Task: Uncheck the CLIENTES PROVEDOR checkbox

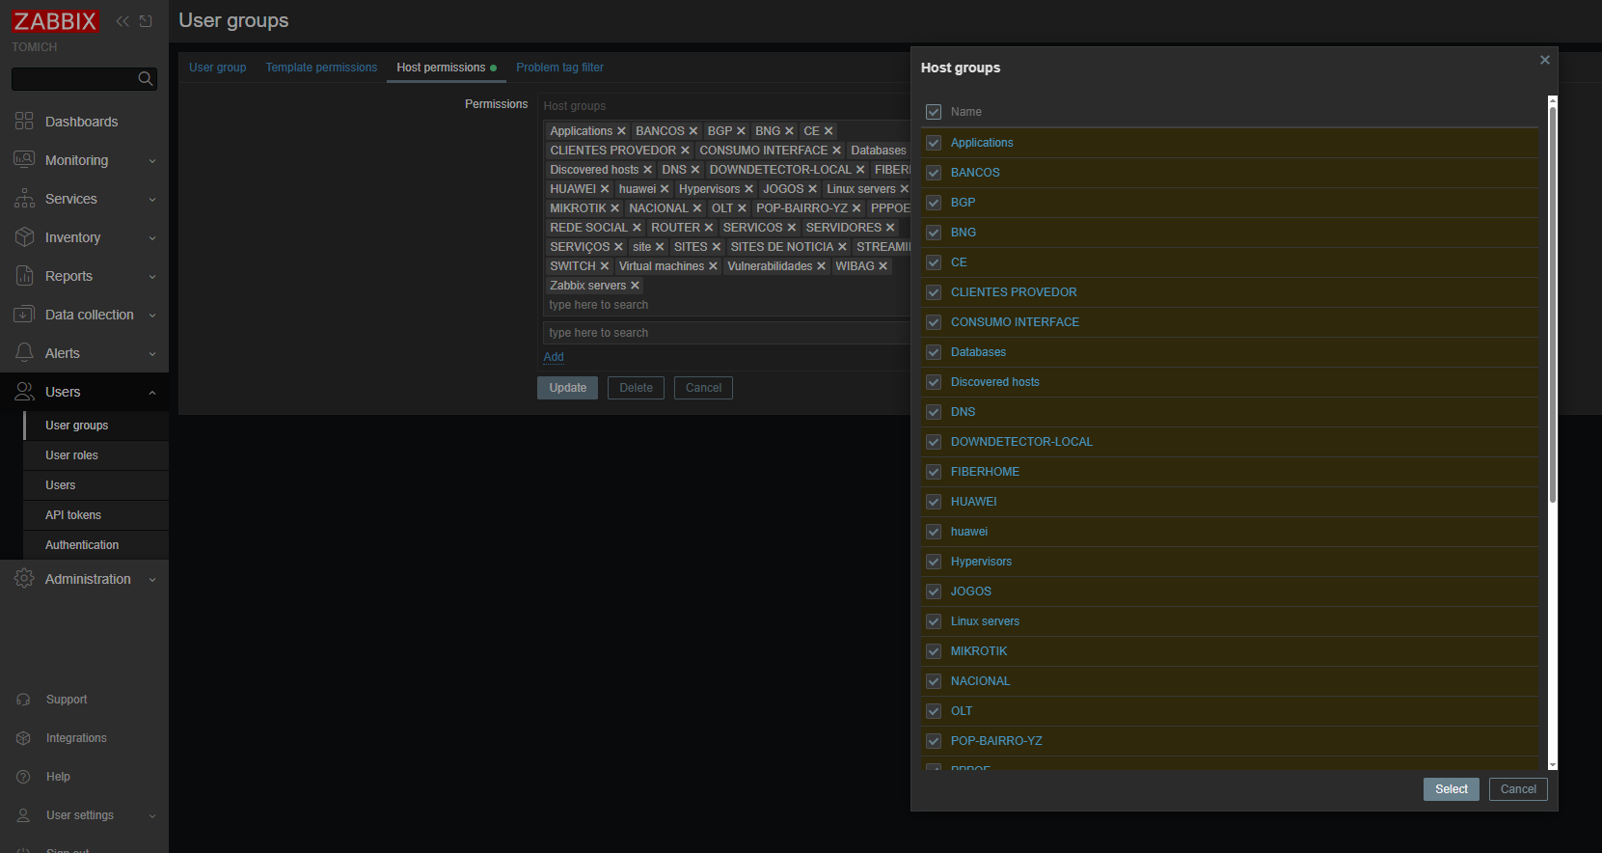Action: [934, 292]
